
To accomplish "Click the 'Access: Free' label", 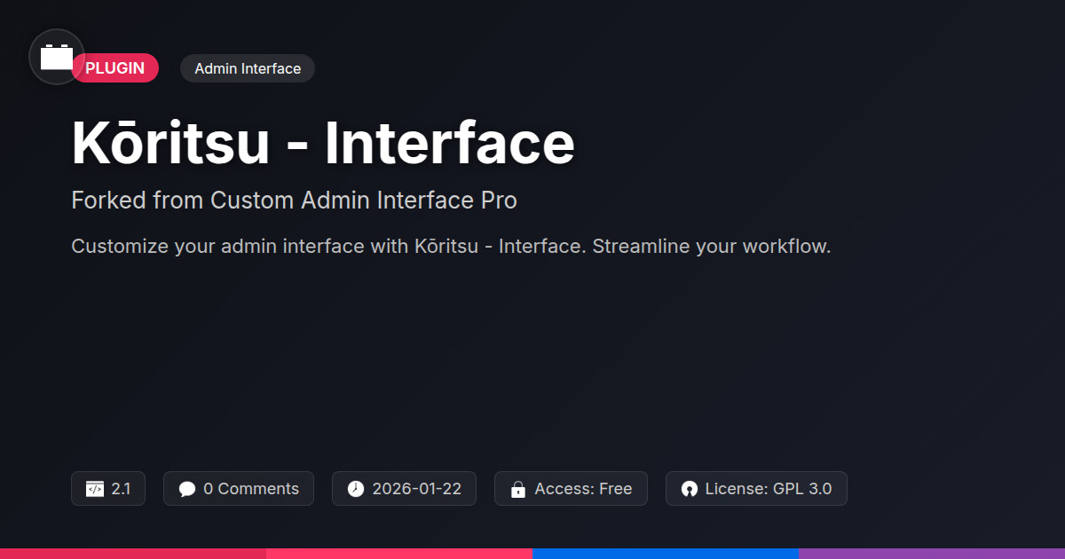I will click(583, 489).
